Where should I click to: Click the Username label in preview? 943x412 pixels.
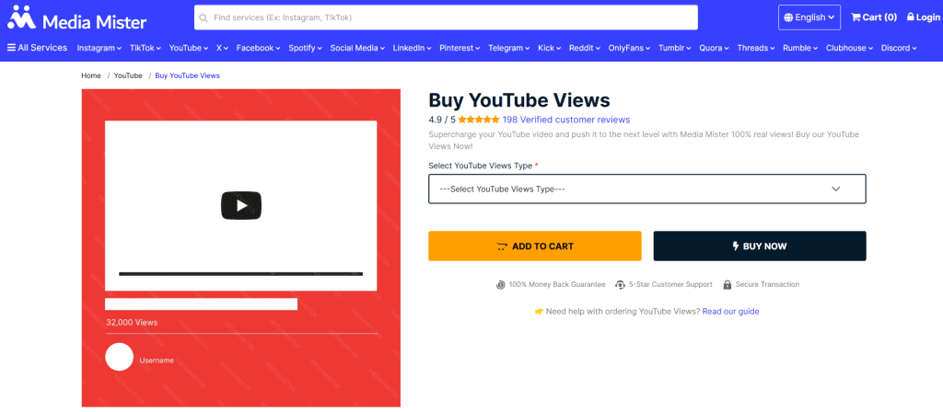(x=157, y=360)
